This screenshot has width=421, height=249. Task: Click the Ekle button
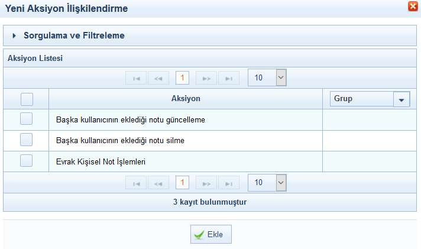pos(211,234)
